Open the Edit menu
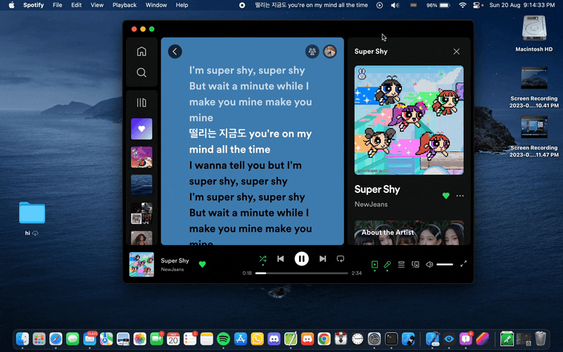This screenshot has width=563, height=352. point(76,5)
